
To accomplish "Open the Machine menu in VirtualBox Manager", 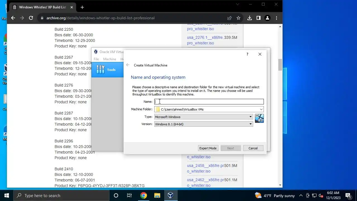I will [110, 59].
